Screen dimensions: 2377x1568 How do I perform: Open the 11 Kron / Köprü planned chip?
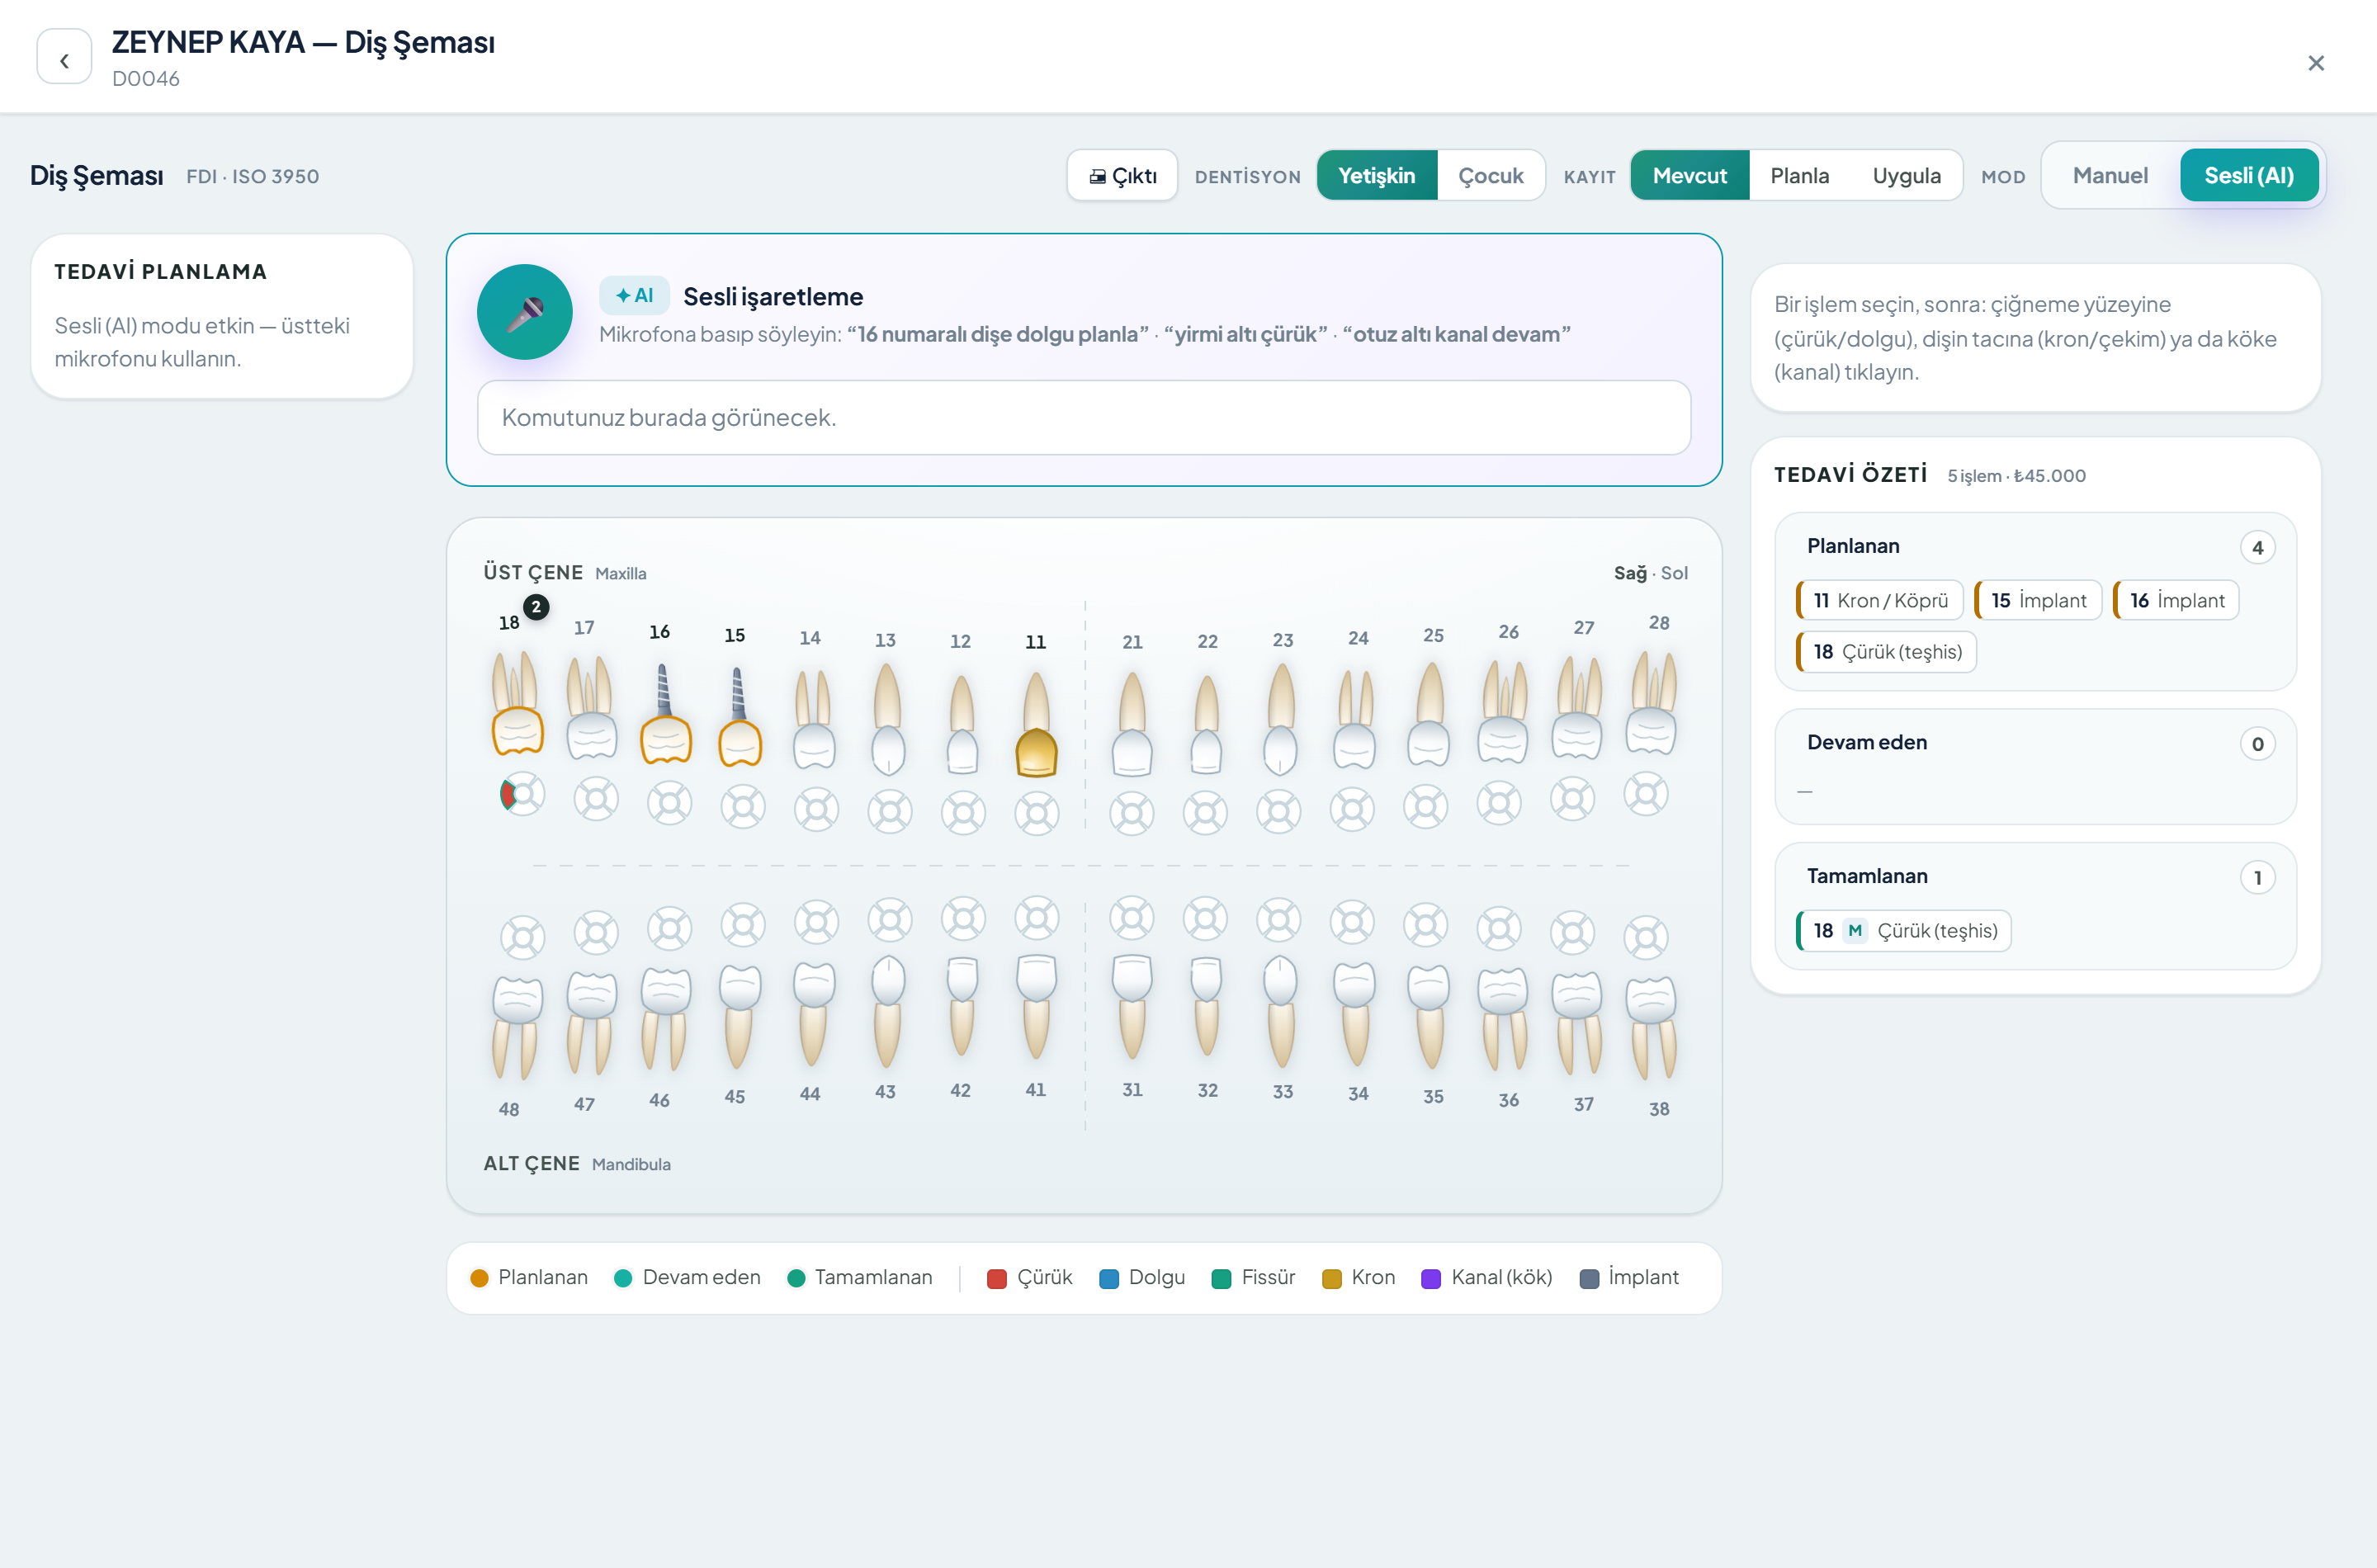point(1880,601)
